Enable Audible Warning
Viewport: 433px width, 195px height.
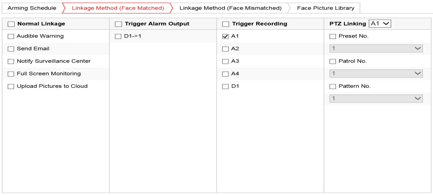[11, 37]
